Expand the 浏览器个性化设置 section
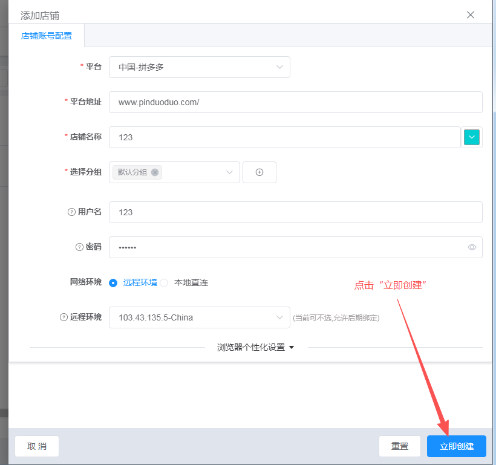 [255, 347]
